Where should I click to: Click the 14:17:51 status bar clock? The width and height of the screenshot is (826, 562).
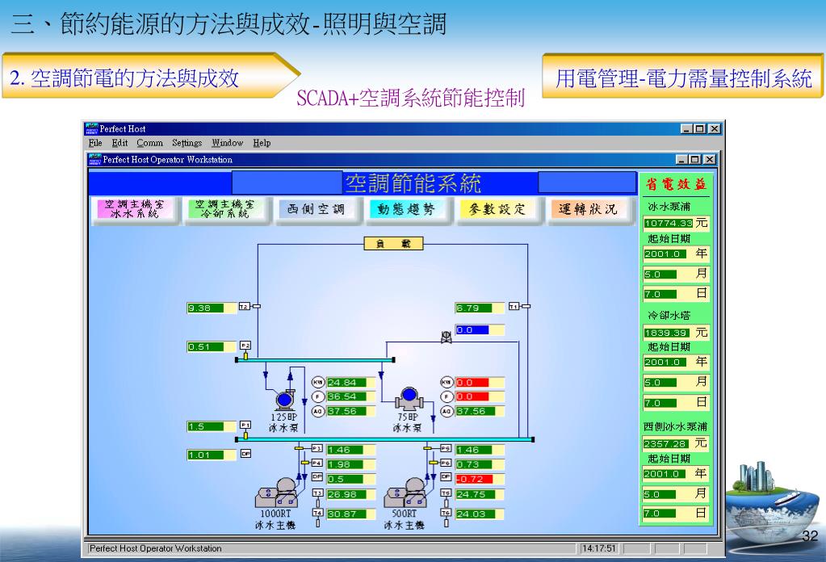598,548
